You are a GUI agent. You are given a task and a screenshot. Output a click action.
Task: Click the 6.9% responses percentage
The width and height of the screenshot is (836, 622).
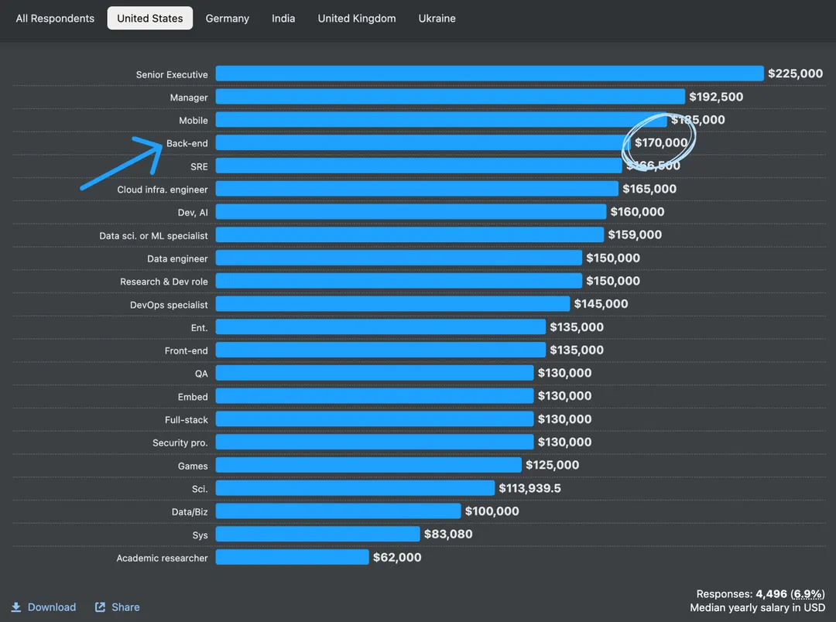click(807, 593)
